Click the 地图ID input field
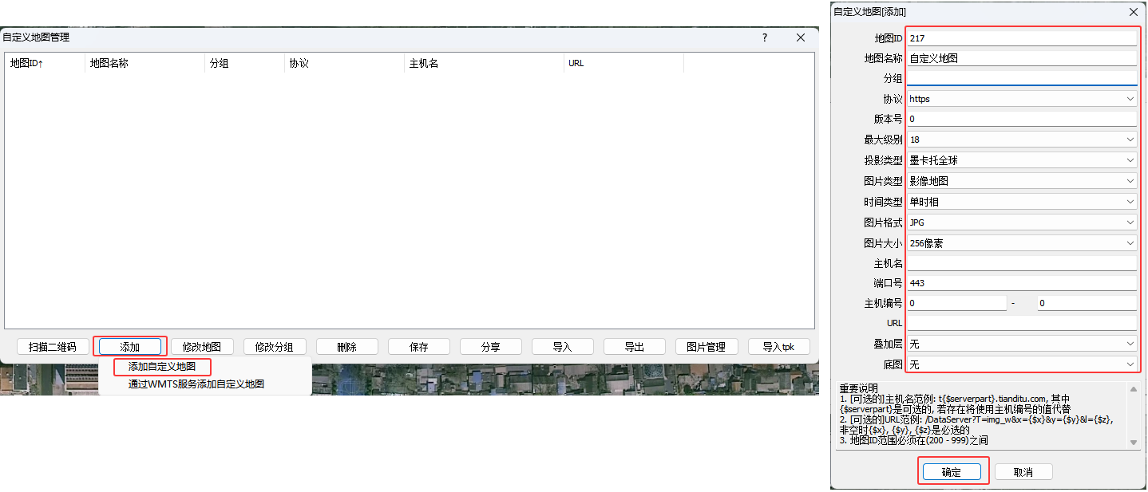This screenshot has width=1148, height=492. [x=1021, y=37]
